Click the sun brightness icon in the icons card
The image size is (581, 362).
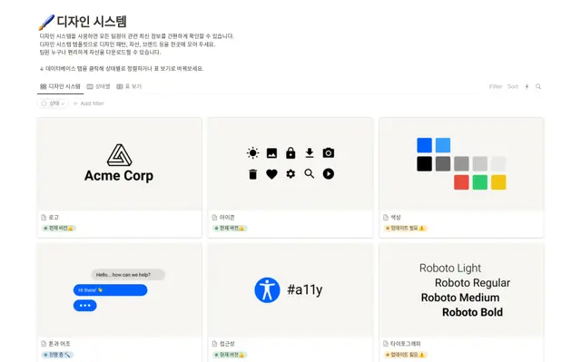point(252,152)
